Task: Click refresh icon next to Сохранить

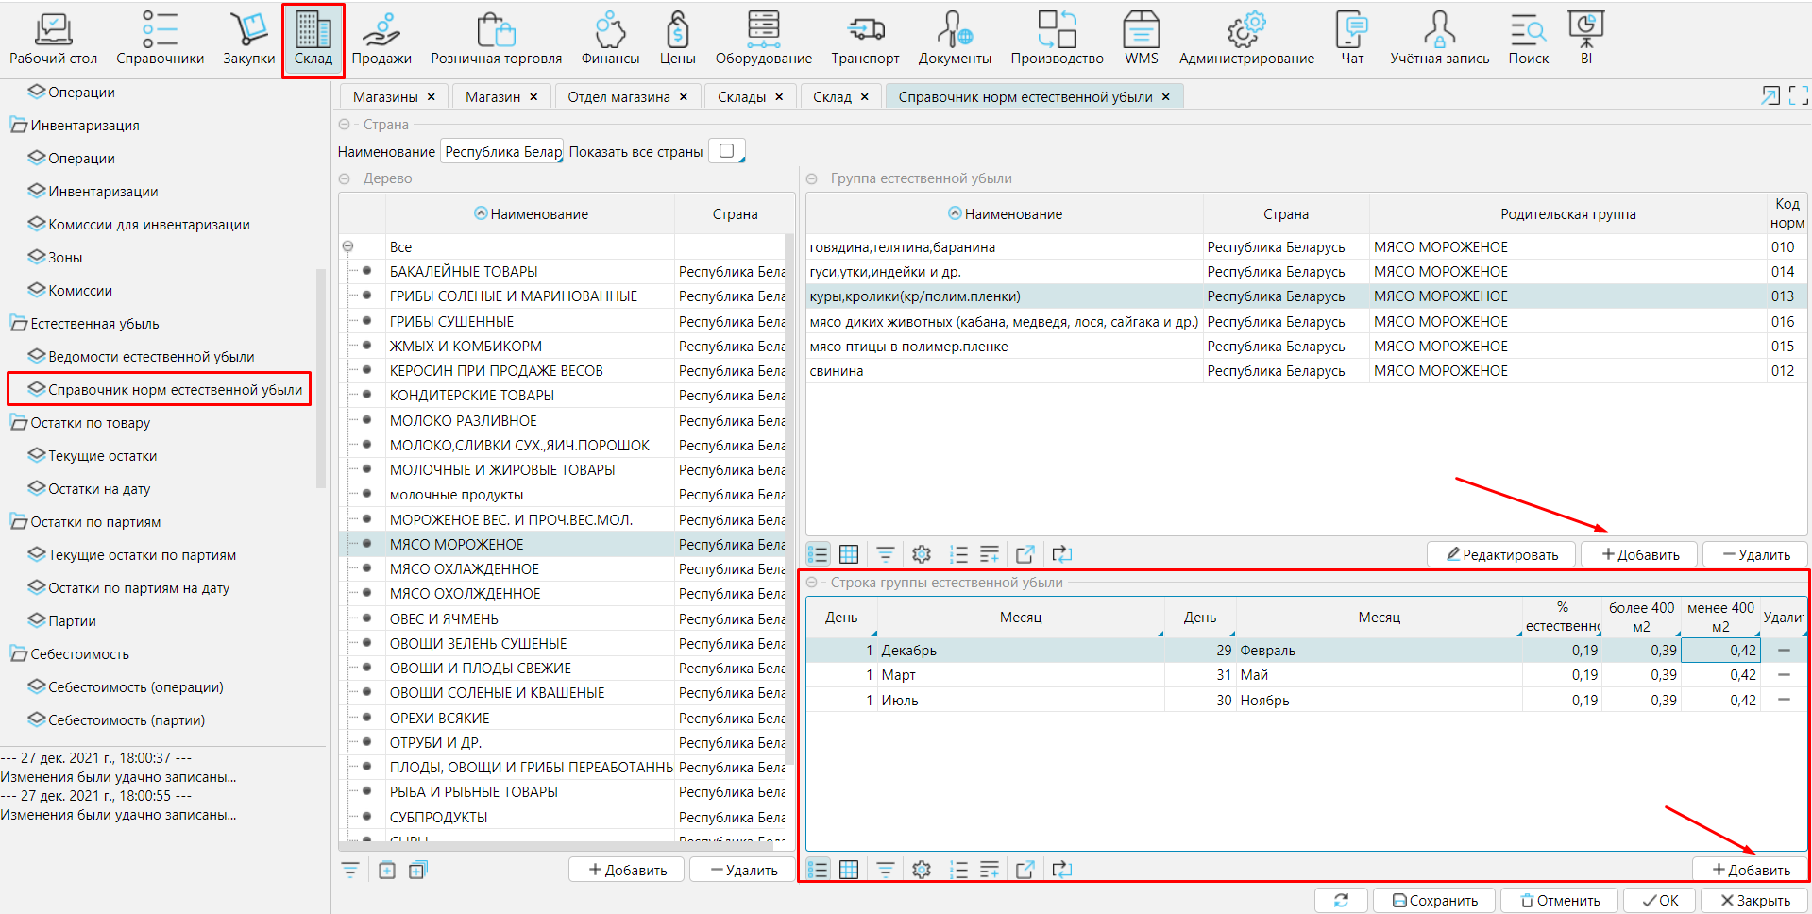Action: click(1341, 901)
